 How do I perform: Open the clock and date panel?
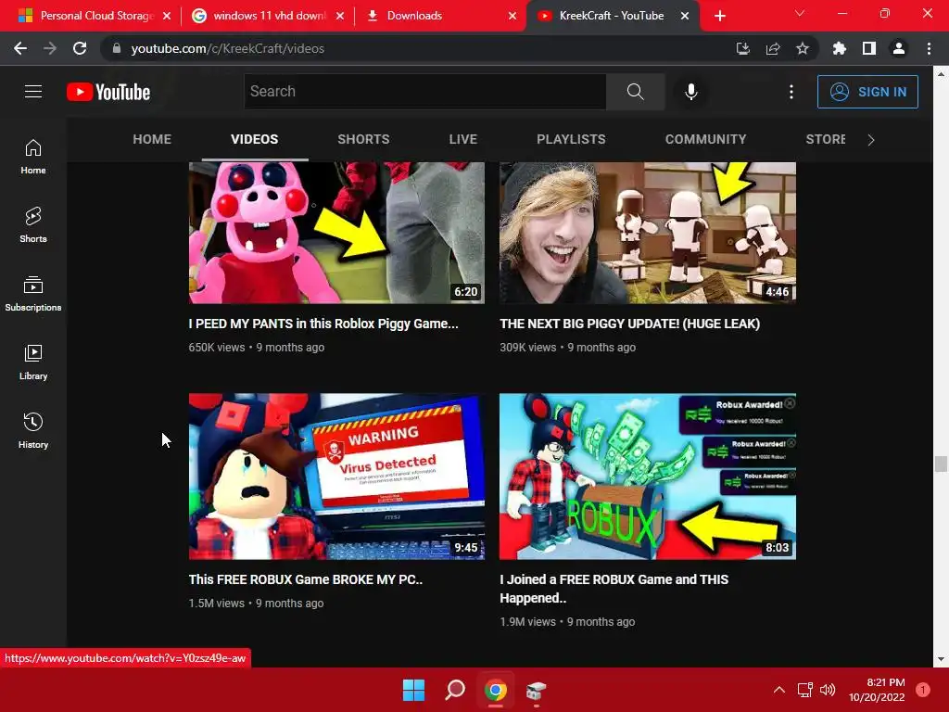click(x=877, y=690)
